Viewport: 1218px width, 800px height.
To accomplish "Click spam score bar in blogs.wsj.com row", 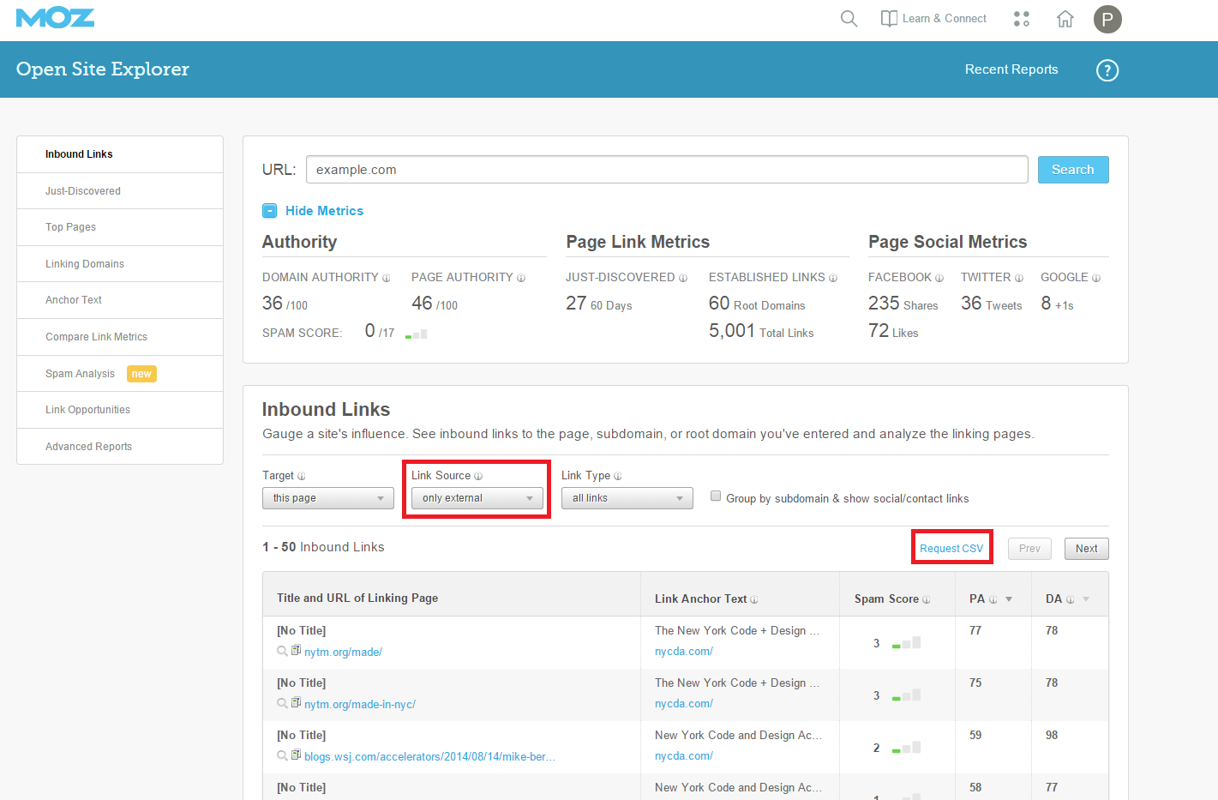I will 906,748.
